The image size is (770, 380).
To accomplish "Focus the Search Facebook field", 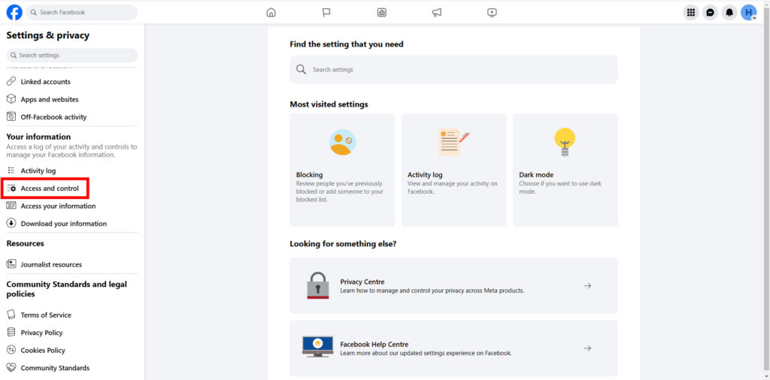I will coord(81,12).
